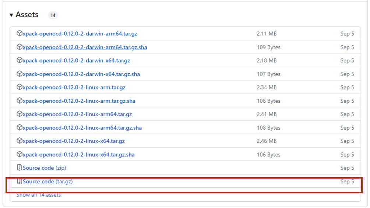Click the 2.46 MB size text
This screenshot has width=370, height=208.
(x=267, y=141)
